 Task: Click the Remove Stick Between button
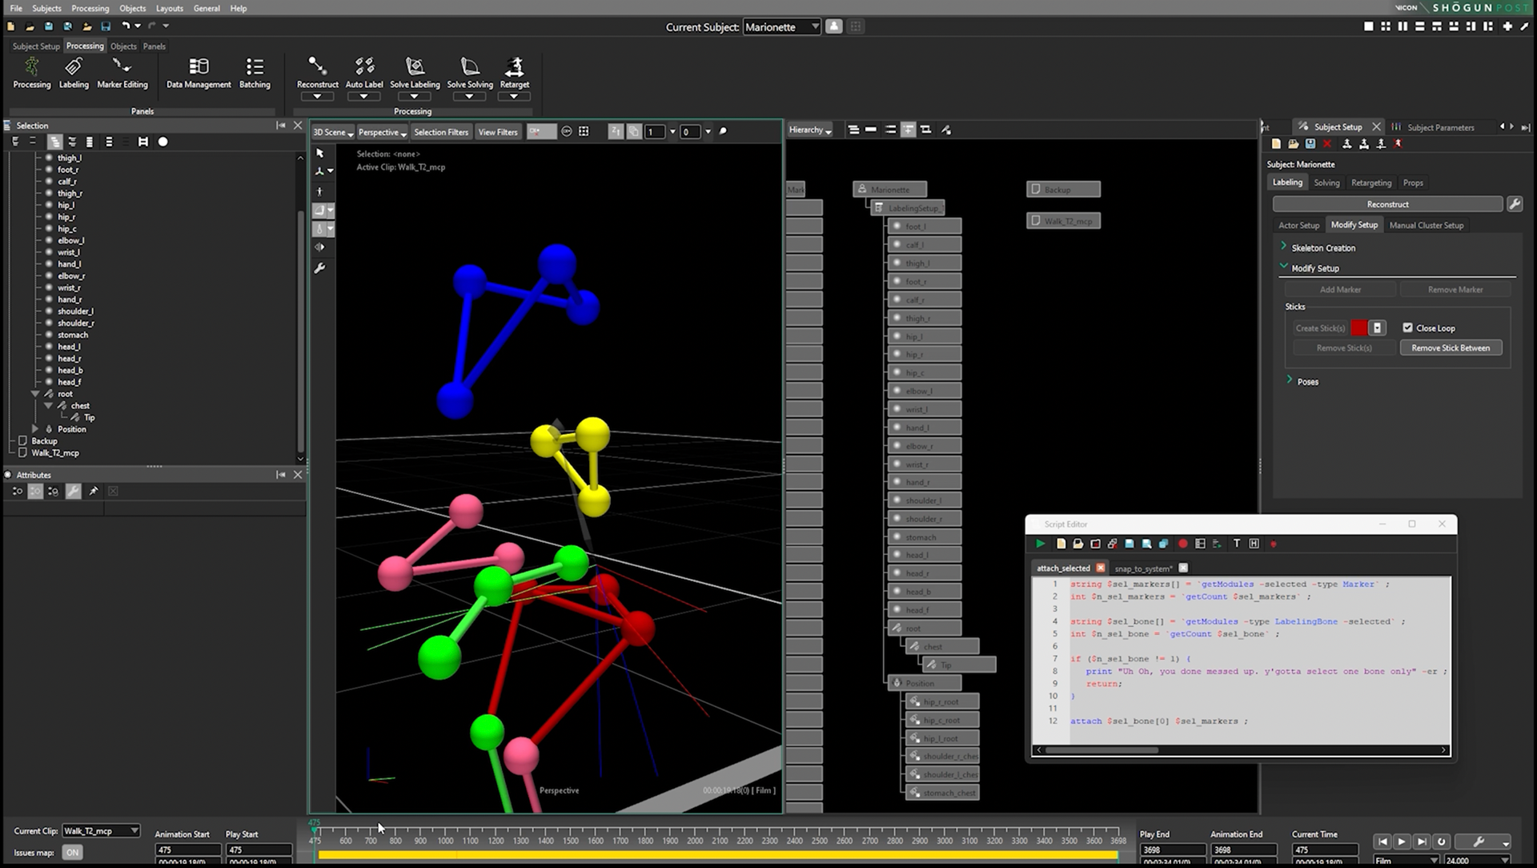1451,348
